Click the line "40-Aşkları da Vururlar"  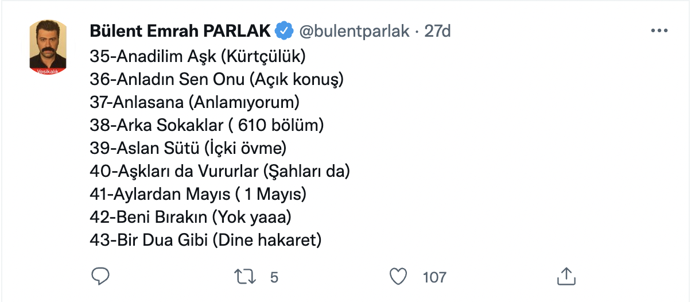[x=220, y=171]
